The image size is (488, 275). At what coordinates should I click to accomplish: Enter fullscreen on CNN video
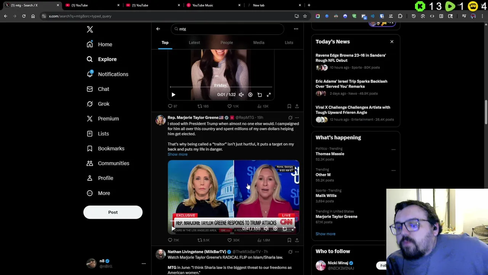(294, 229)
